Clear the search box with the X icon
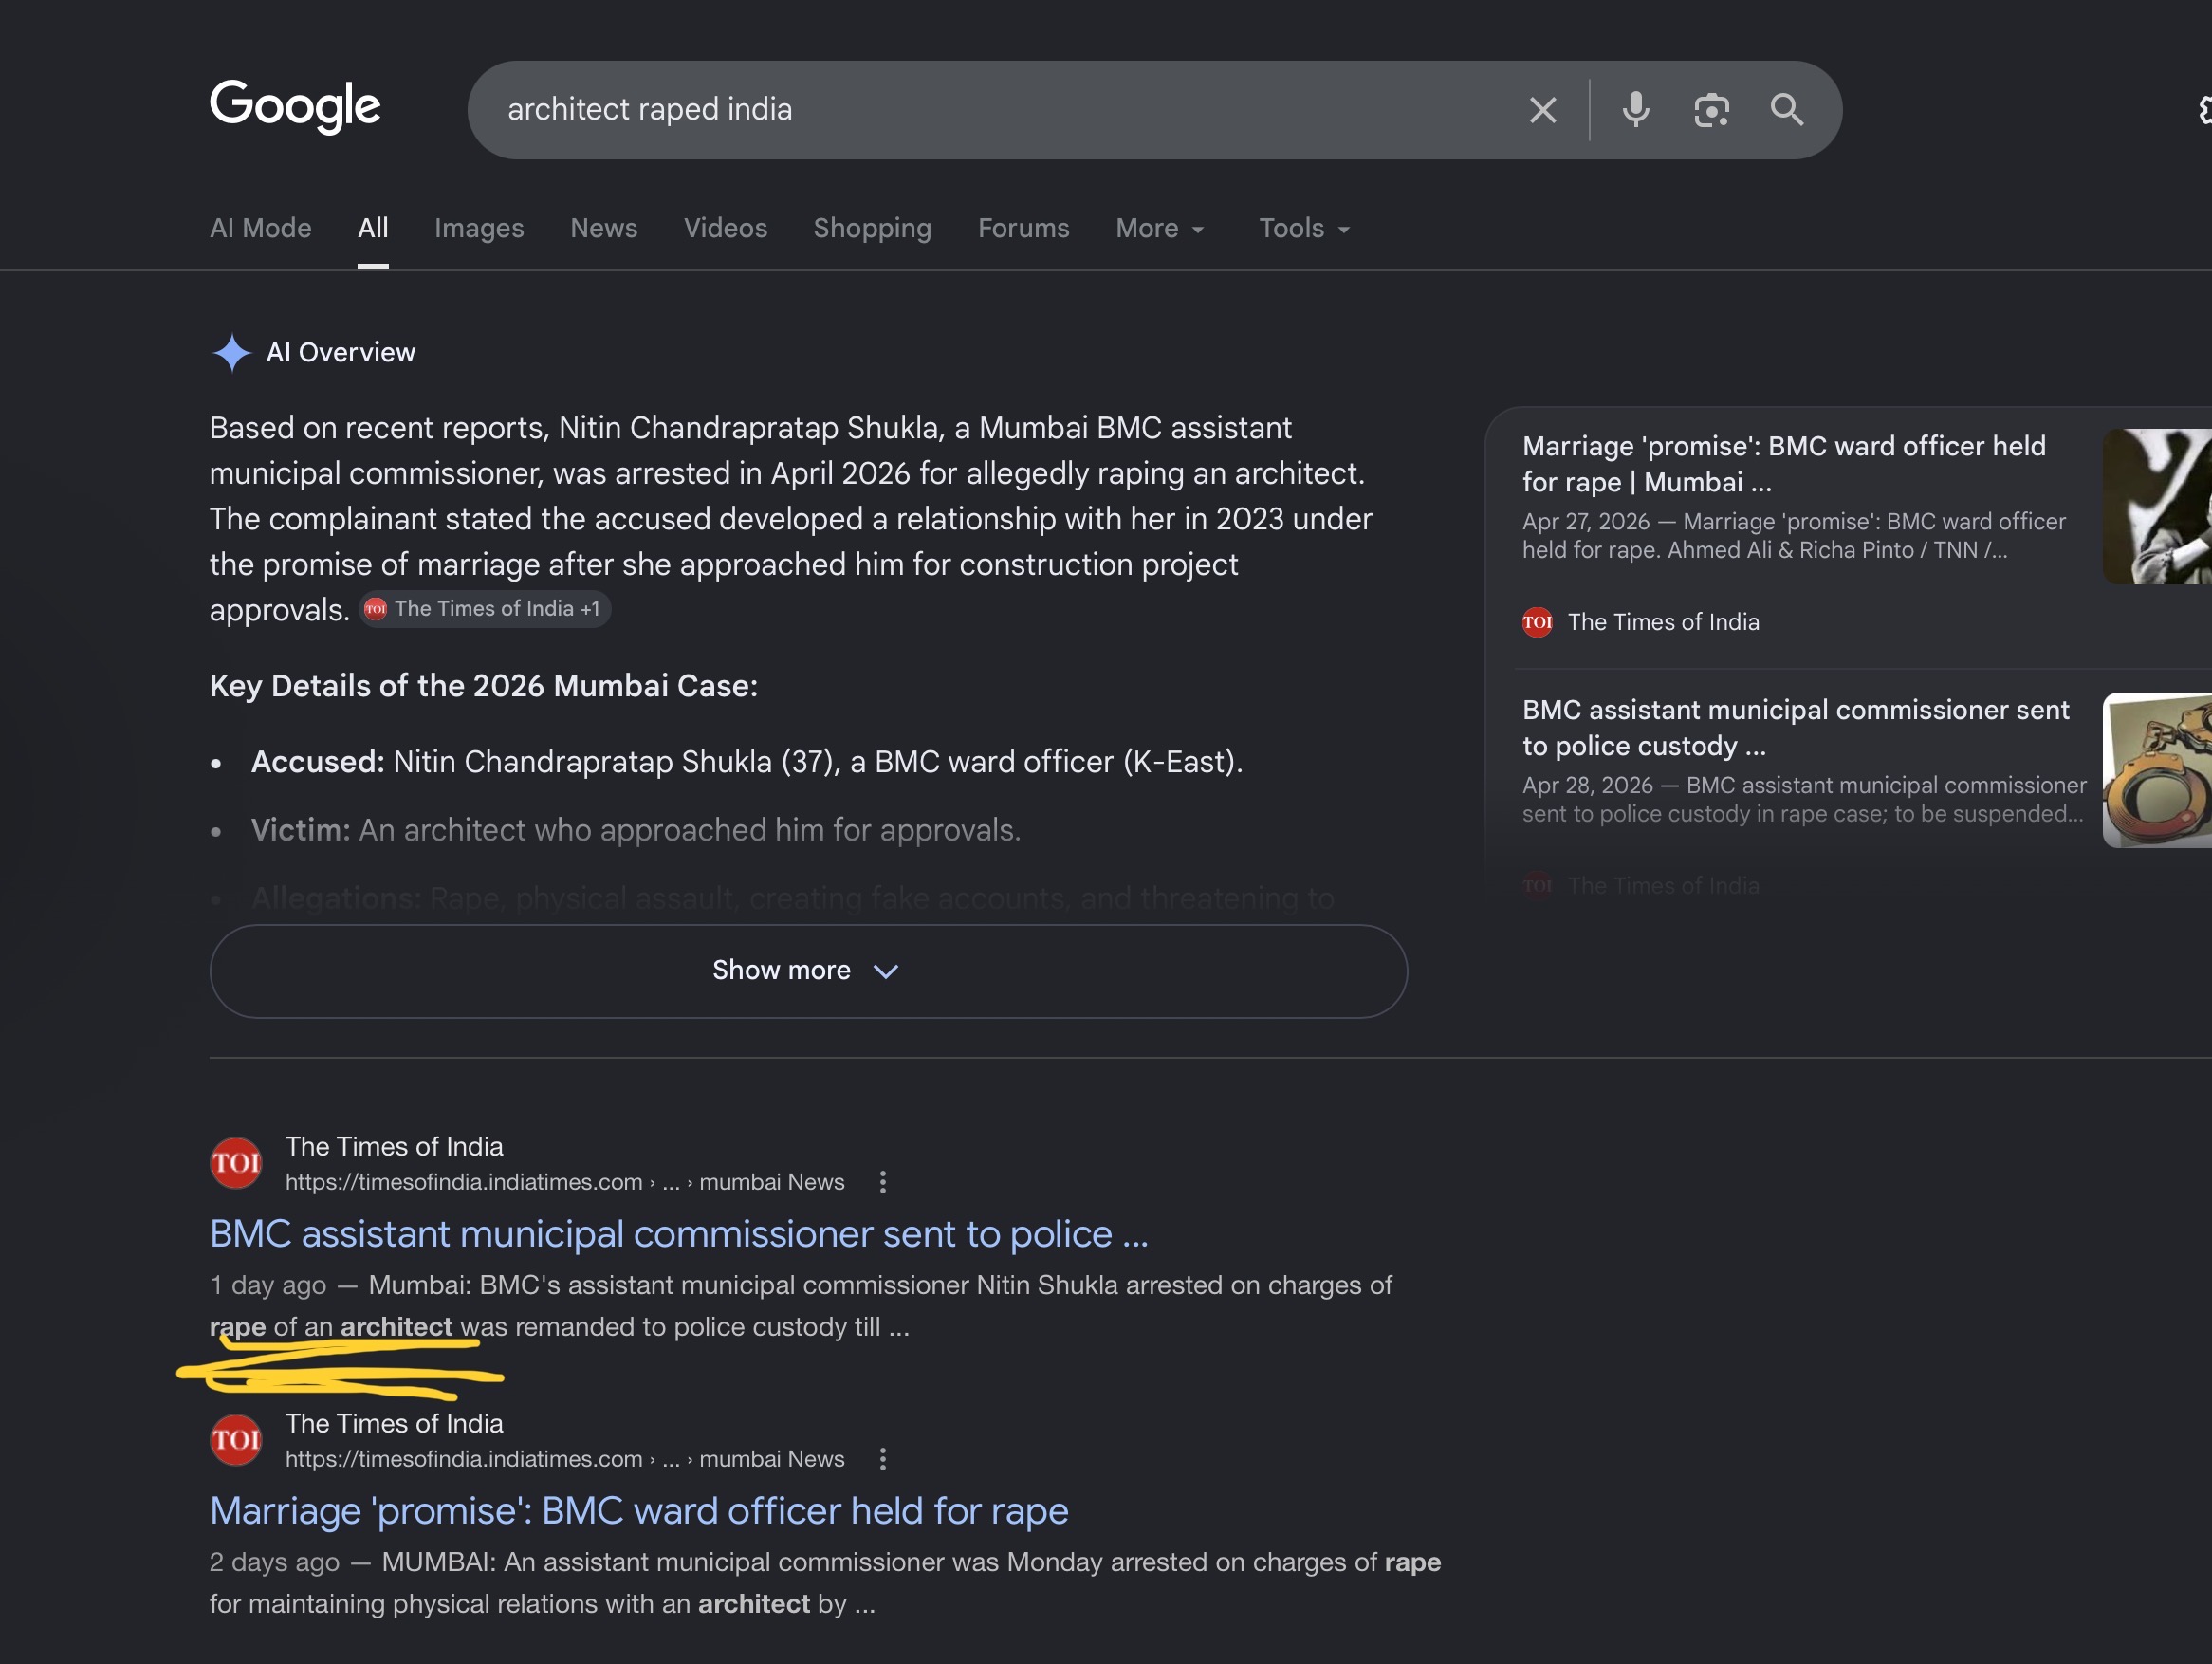The height and width of the screenshot is (1664, 2212). click(x=1542, y=110)
